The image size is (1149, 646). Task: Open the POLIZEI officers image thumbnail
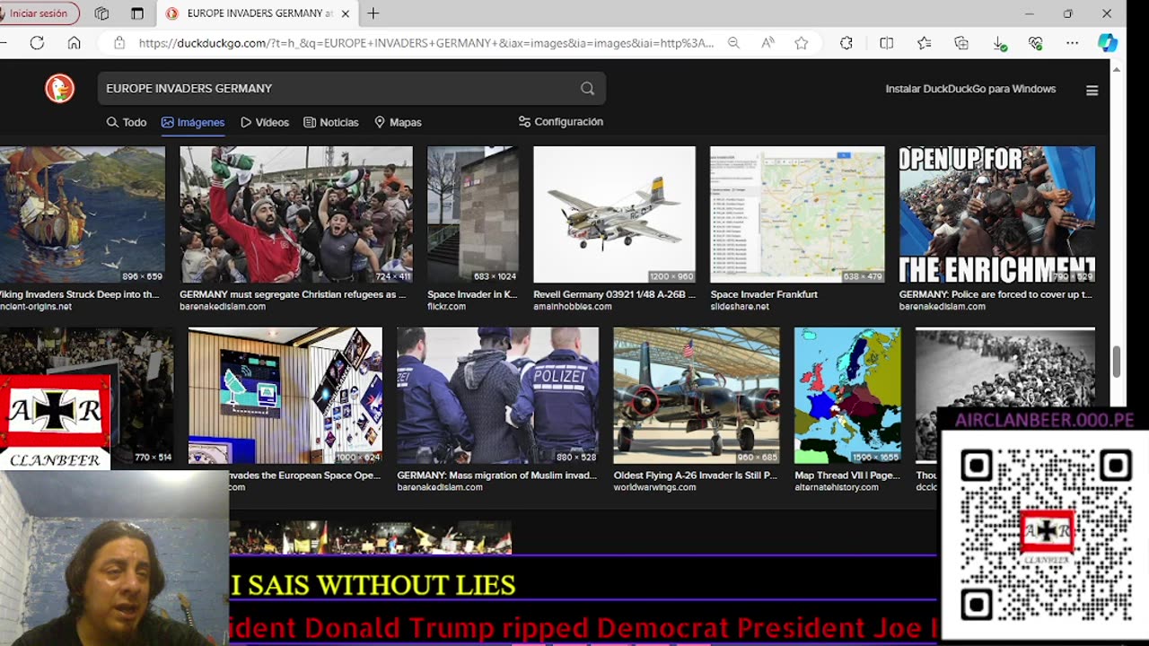click(x=497, y=396)
